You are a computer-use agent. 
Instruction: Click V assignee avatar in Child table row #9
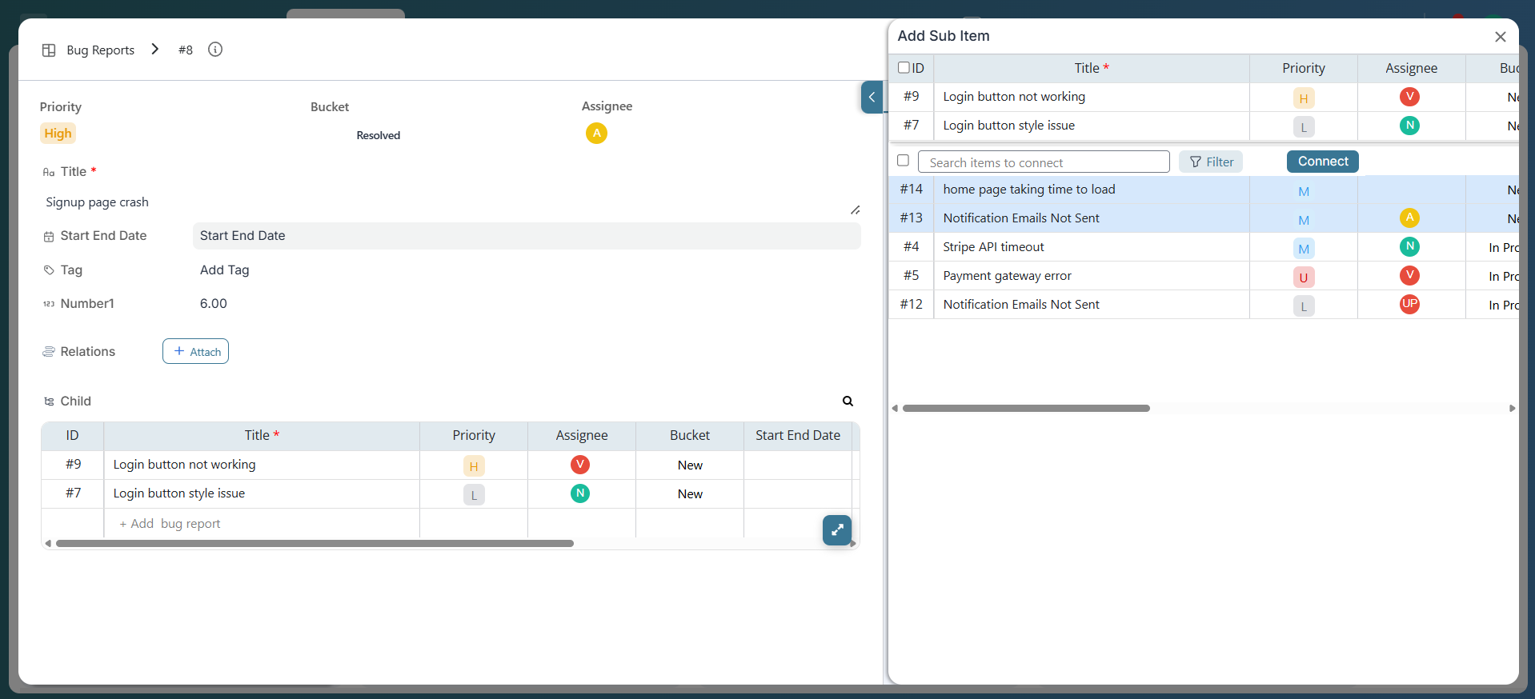pyautogui.click(x=580, y=465)
